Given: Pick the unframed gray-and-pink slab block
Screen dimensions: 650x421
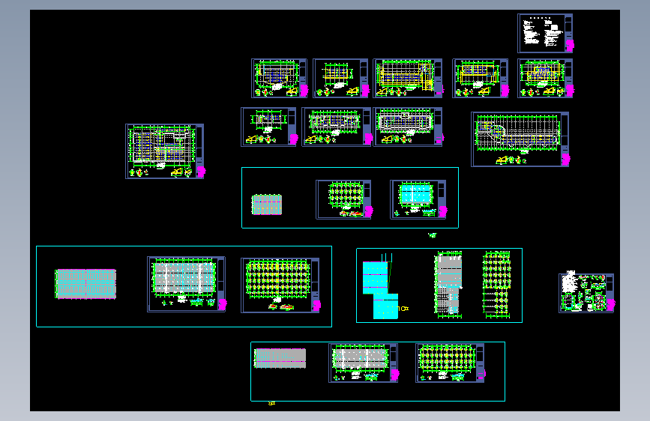Looking at the screenshot, I should (280, 358).
